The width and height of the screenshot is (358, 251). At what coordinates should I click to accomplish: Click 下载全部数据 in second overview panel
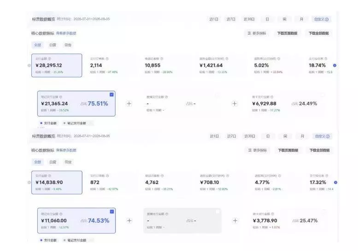(x=320, y=151)
